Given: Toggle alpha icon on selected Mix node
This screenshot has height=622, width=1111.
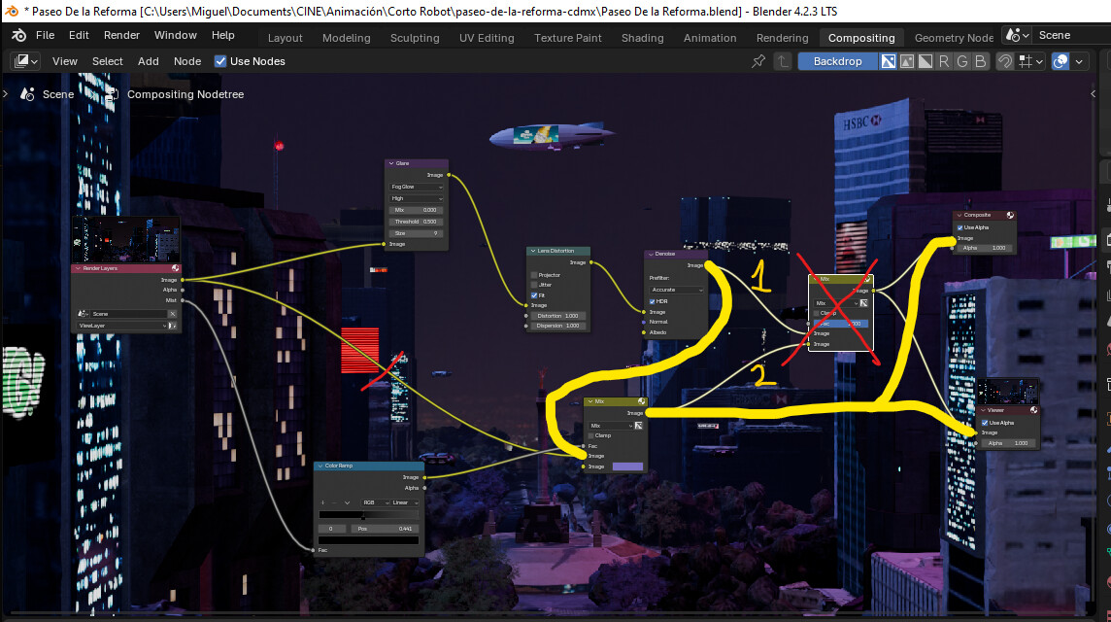Looking at the screenshot, I should (863, 303).
